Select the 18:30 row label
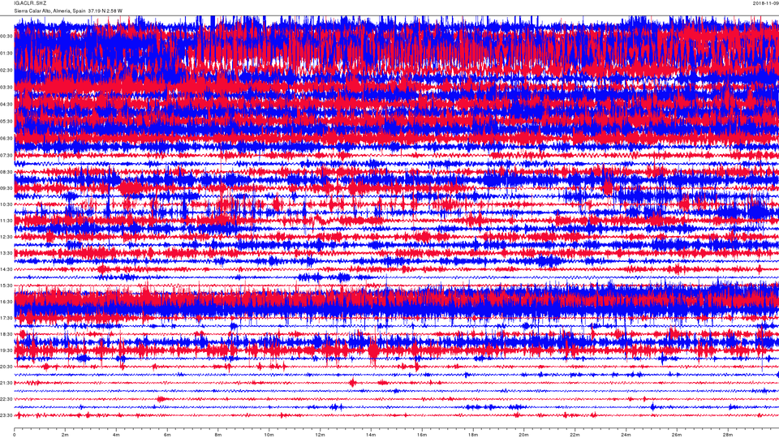779x438 pixels. coord(6,334)
